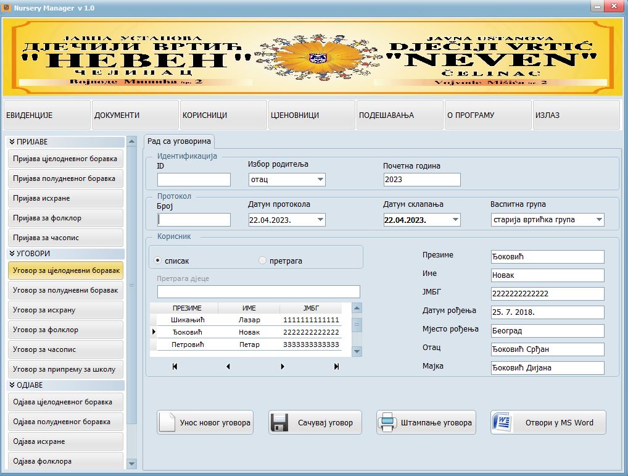The image size is (628, 476).
Task: Click the Мјесто рођења field Београд
Action: pyautogui.click(x=548, y=330)
